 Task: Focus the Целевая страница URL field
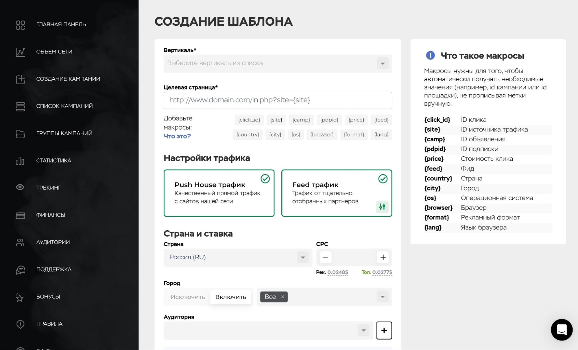tap(278, 100)
